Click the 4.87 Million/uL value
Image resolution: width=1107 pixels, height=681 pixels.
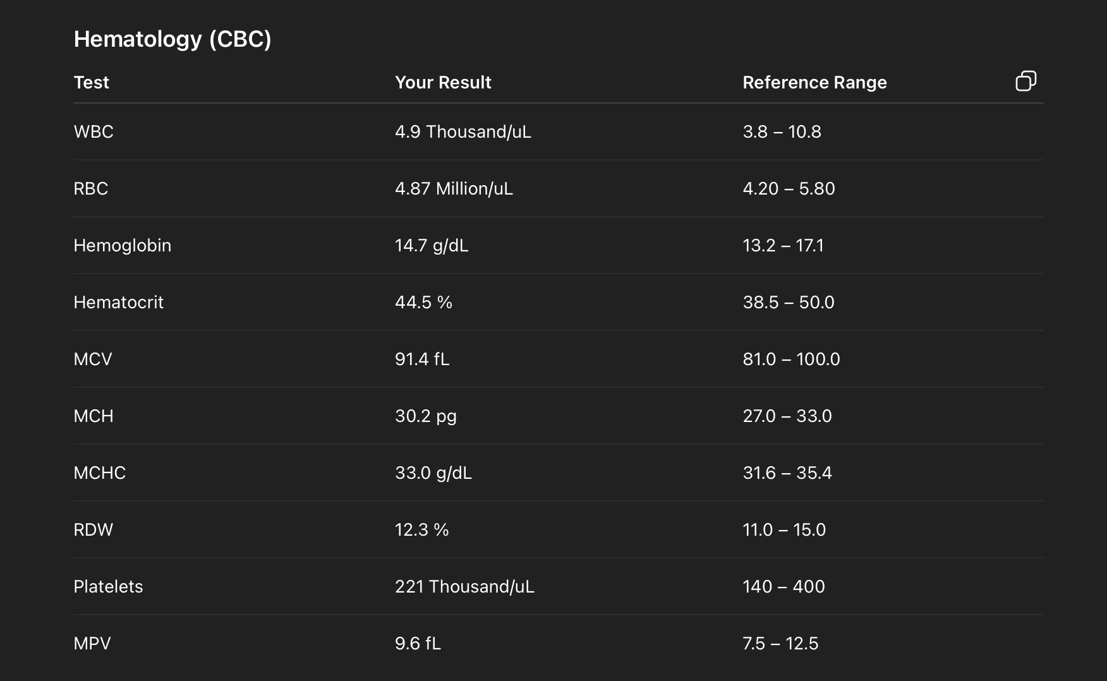pos(454,188)
